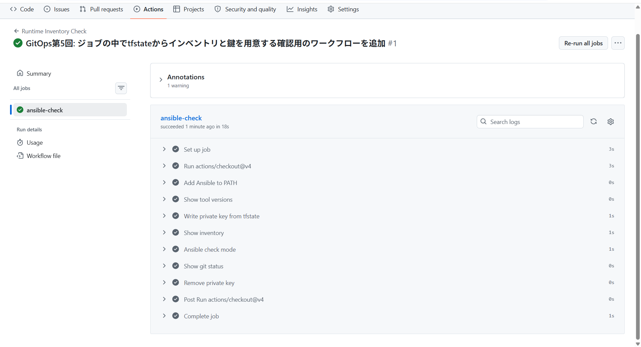Expand the Annotations section

point(161,80)
